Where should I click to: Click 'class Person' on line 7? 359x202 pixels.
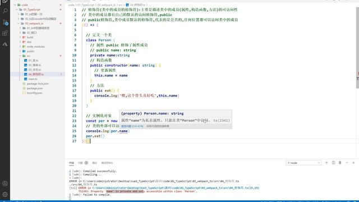[x=99, y=40]
